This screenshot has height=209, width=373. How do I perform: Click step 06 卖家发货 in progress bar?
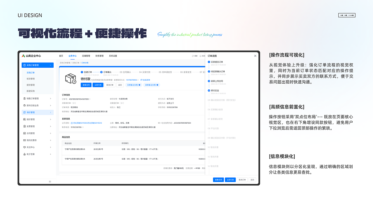tap(186, 72)
